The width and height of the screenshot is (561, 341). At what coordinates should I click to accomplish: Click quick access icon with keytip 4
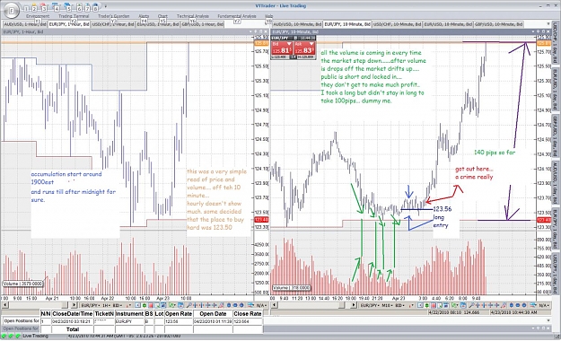pos(57,8)
